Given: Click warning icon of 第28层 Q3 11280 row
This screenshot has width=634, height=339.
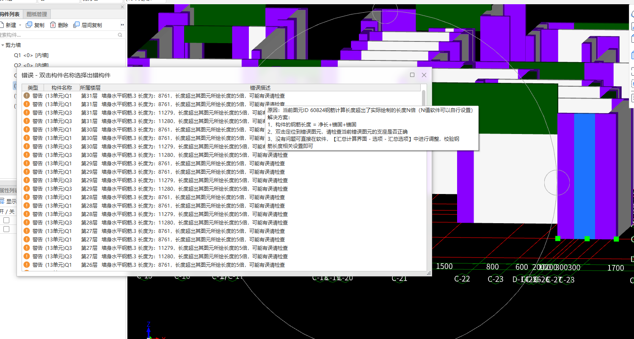Looking at the screenshot, I should [x=27, y=223].
